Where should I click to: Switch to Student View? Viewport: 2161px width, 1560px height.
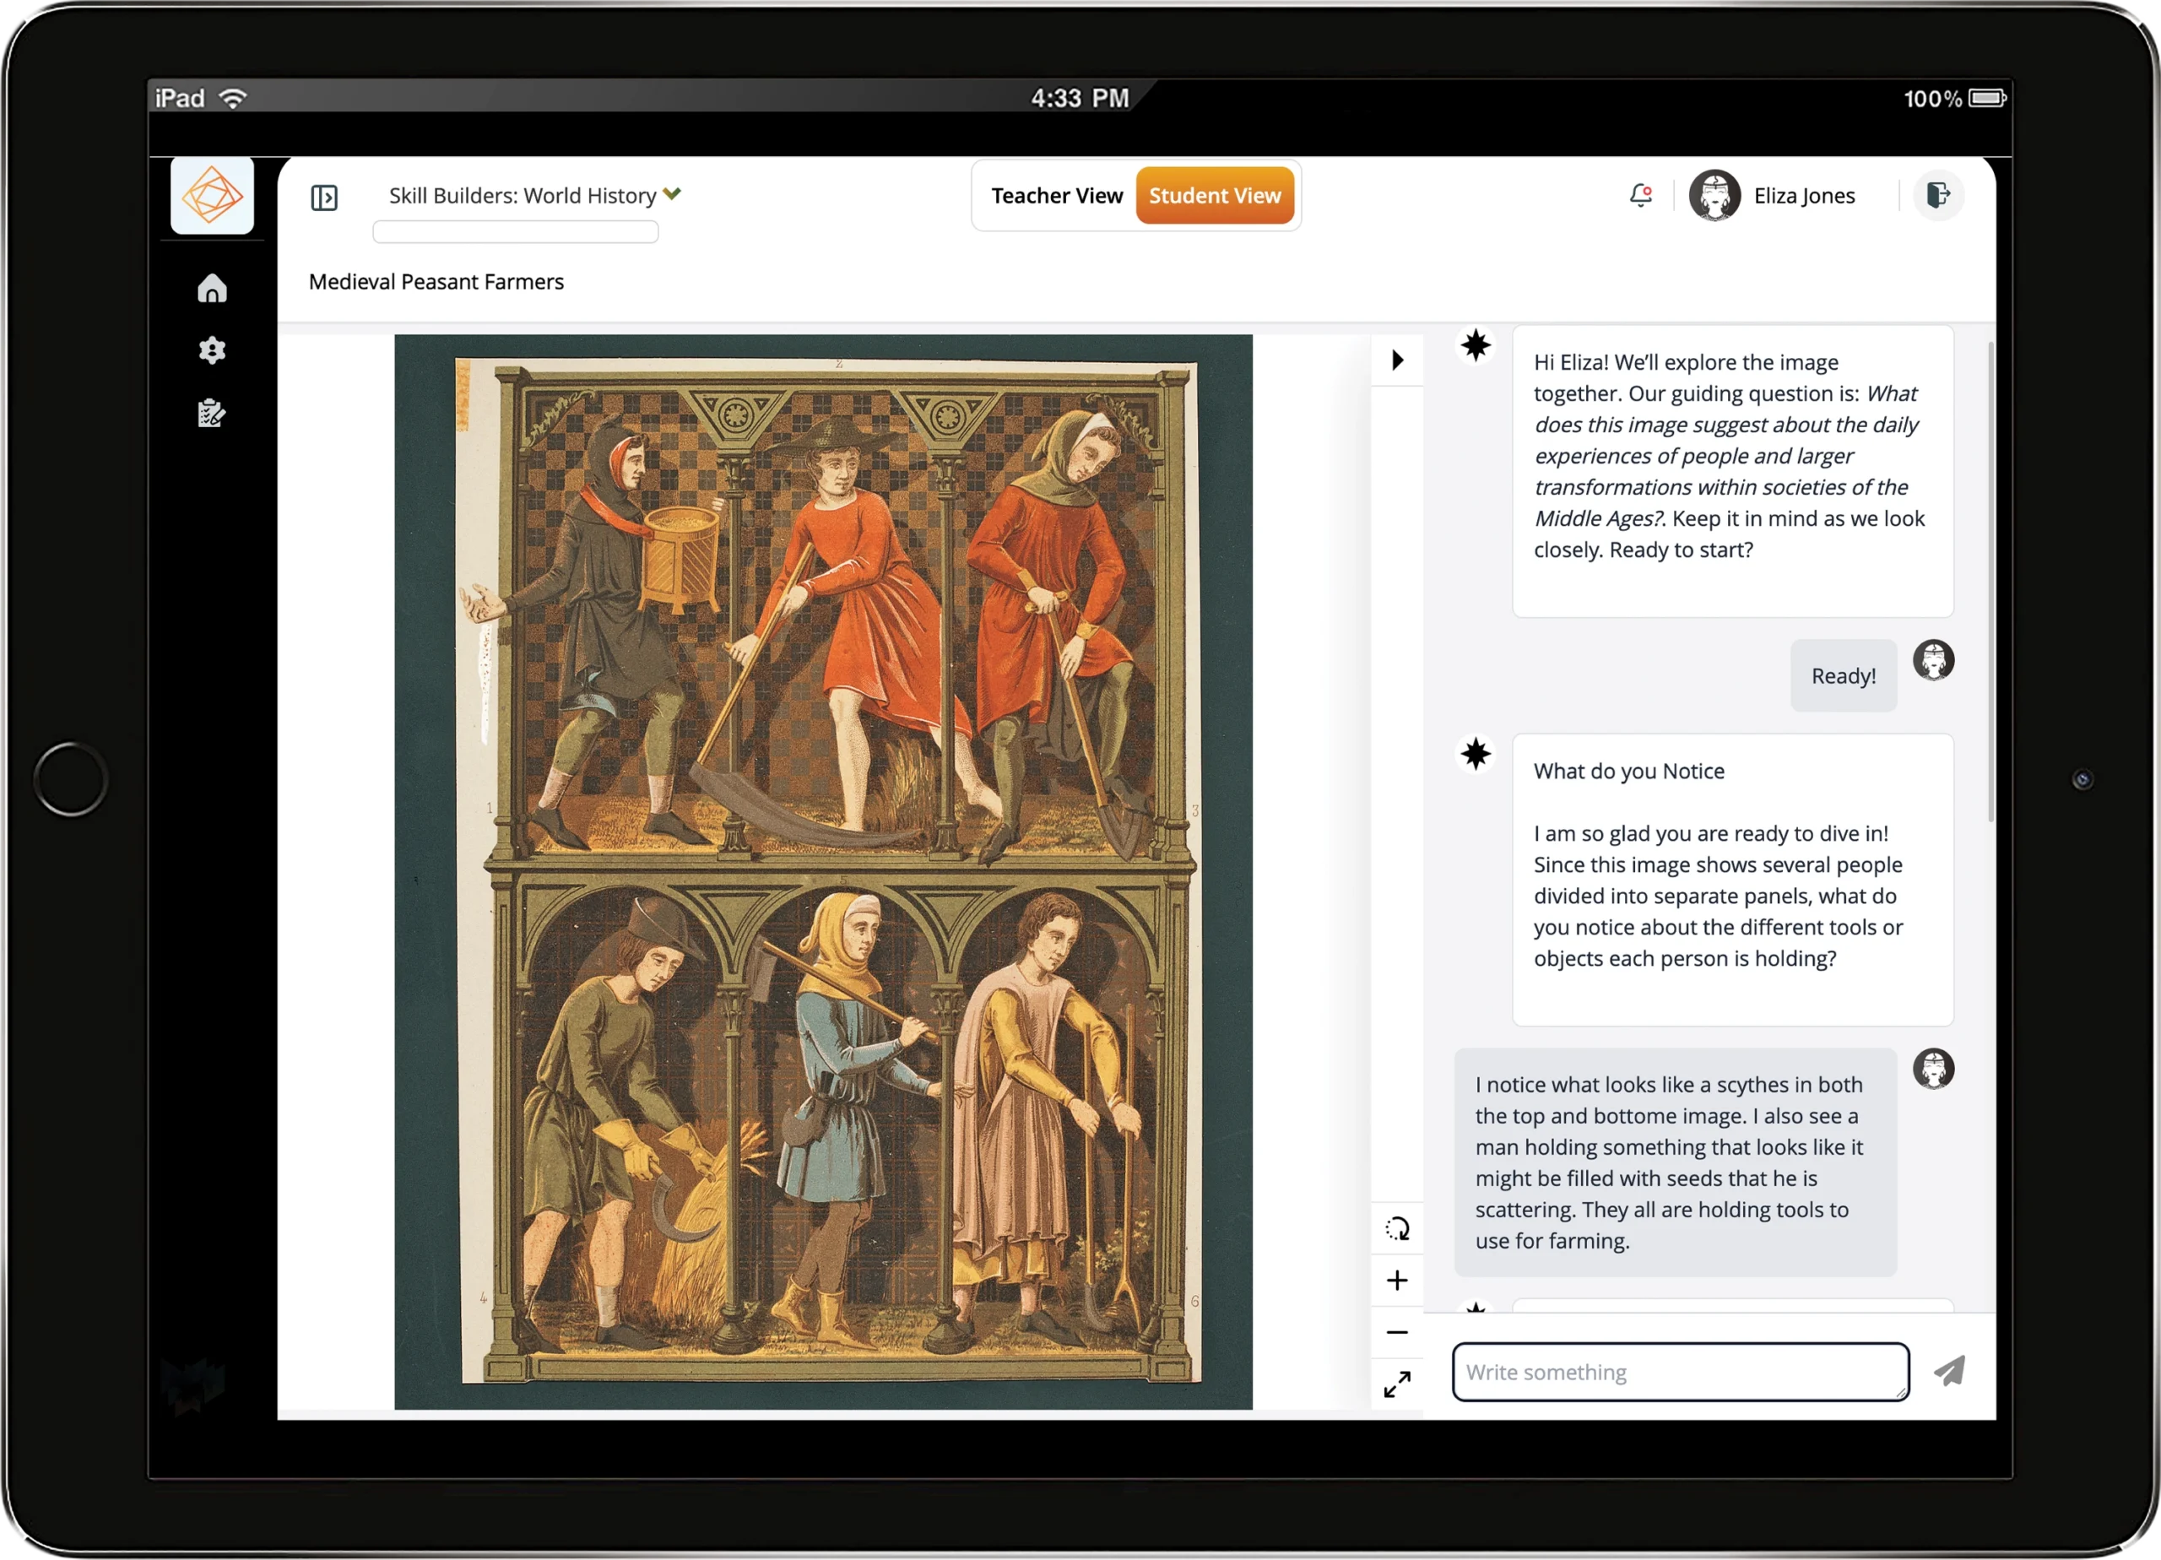[1214, 195]
